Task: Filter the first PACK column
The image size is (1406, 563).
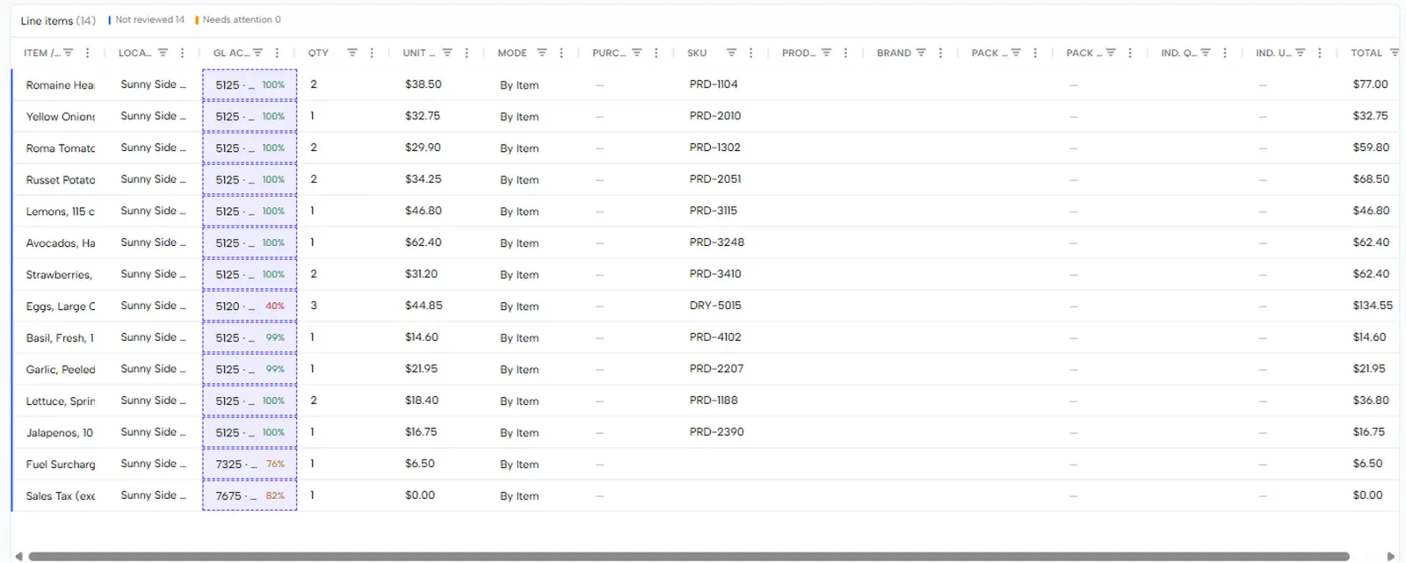Action: pos(1016,53)
